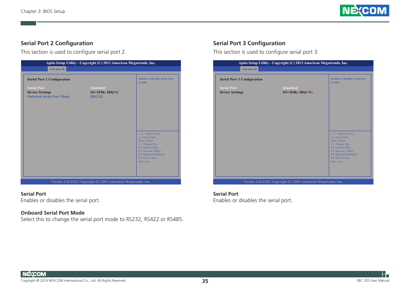
Task: Click the 'Chapter 3: BIOS Setup' header text
Action: point(43,11)
